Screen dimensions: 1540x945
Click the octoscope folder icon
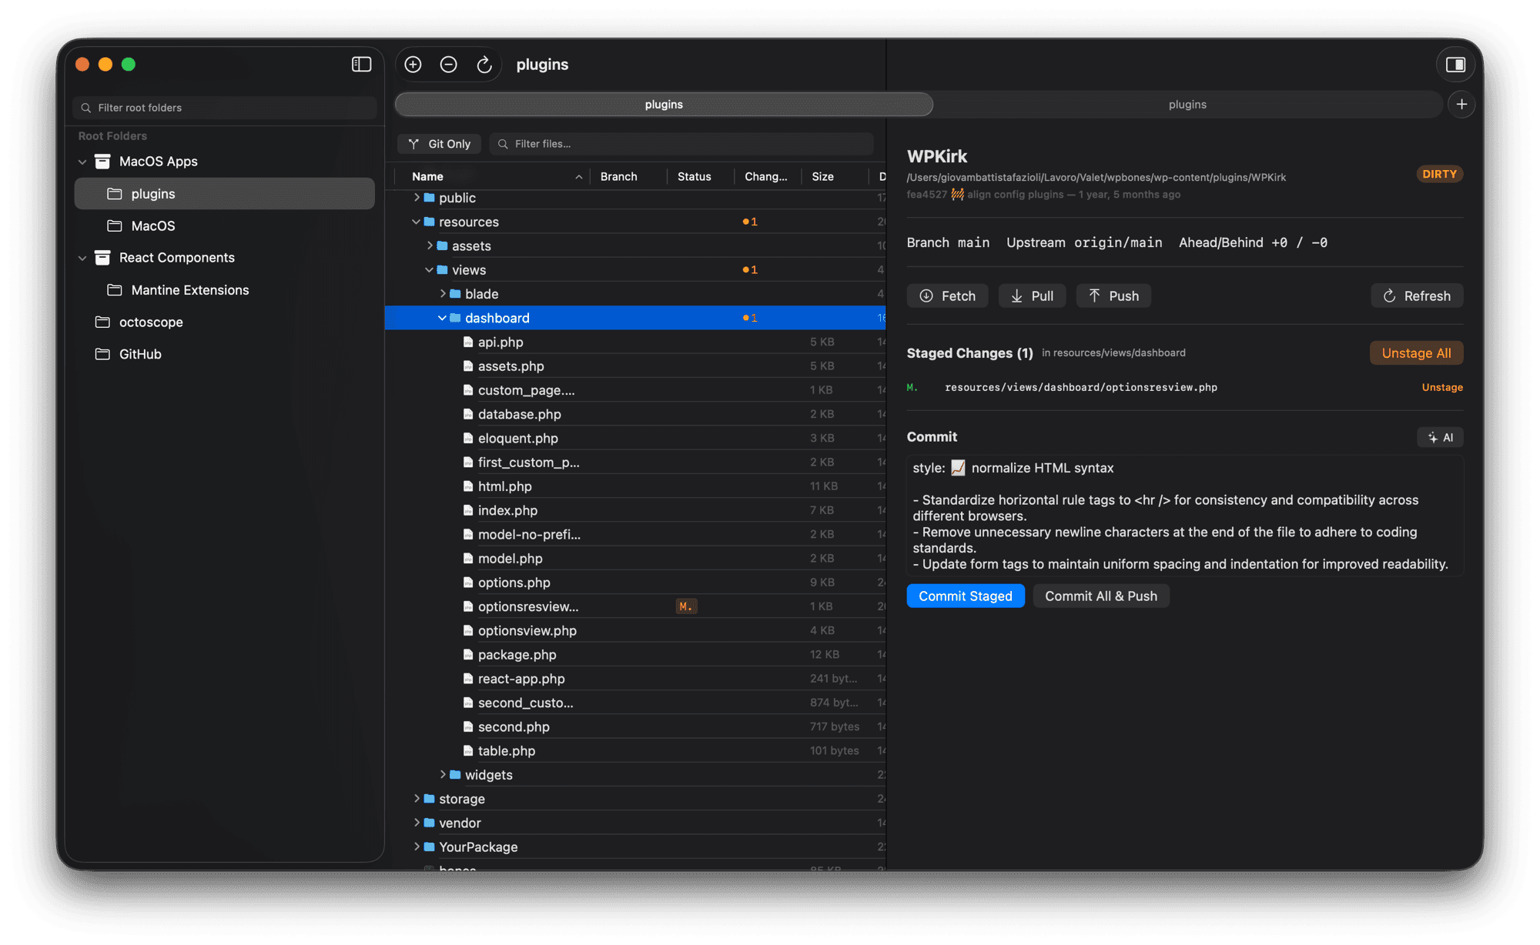pos(102,322)
